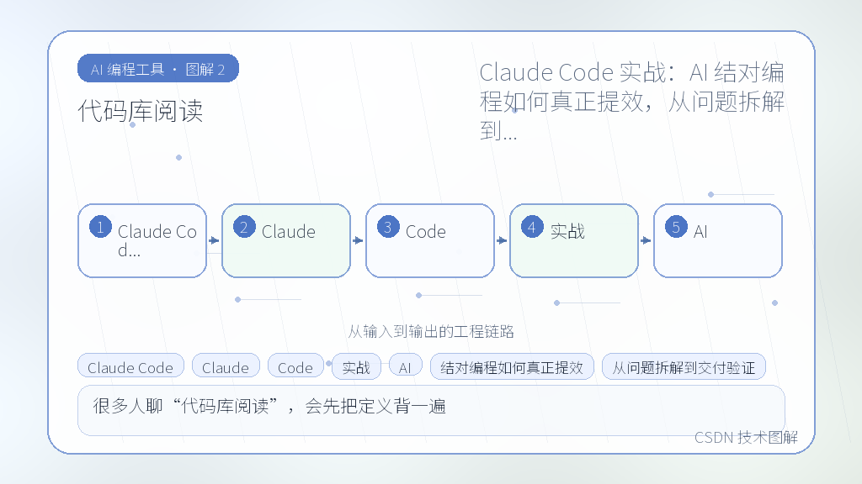
Task: Click the '结对编程如何真正提效' tag chip
Action: pos(512,367)
